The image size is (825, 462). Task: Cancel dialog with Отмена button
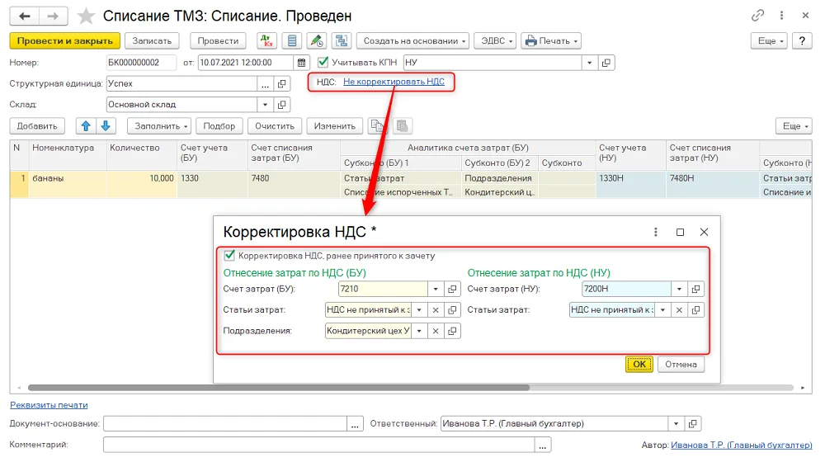pyautogui.click(x=681, y=364)
